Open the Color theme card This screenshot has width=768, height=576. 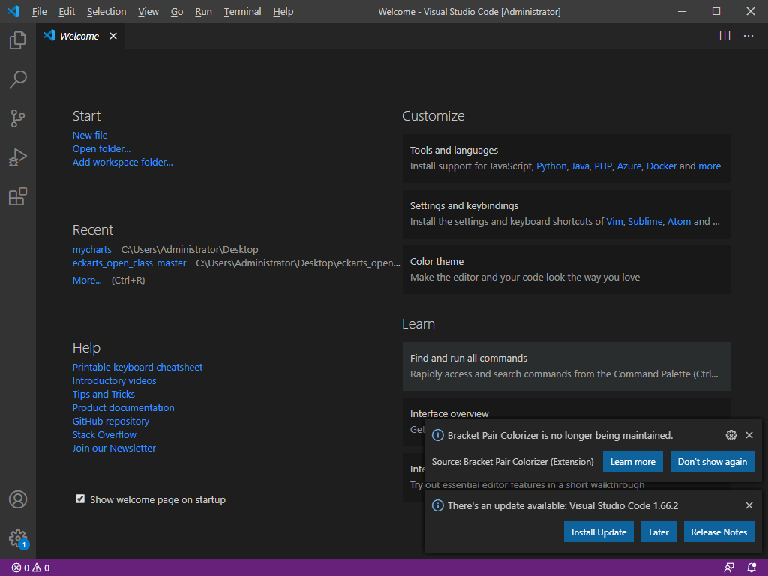pyautogui.click(x=566, y=269)
